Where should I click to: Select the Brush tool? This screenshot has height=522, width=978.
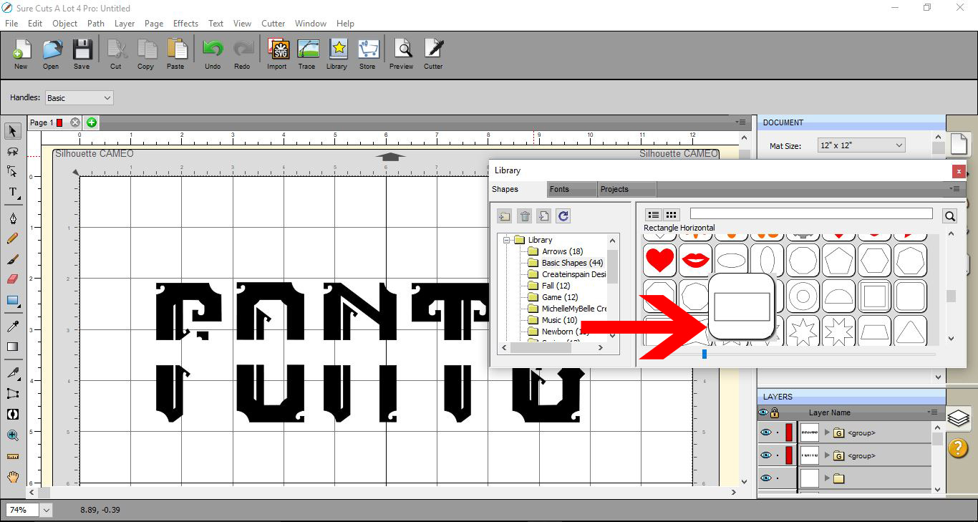point(12,259)
